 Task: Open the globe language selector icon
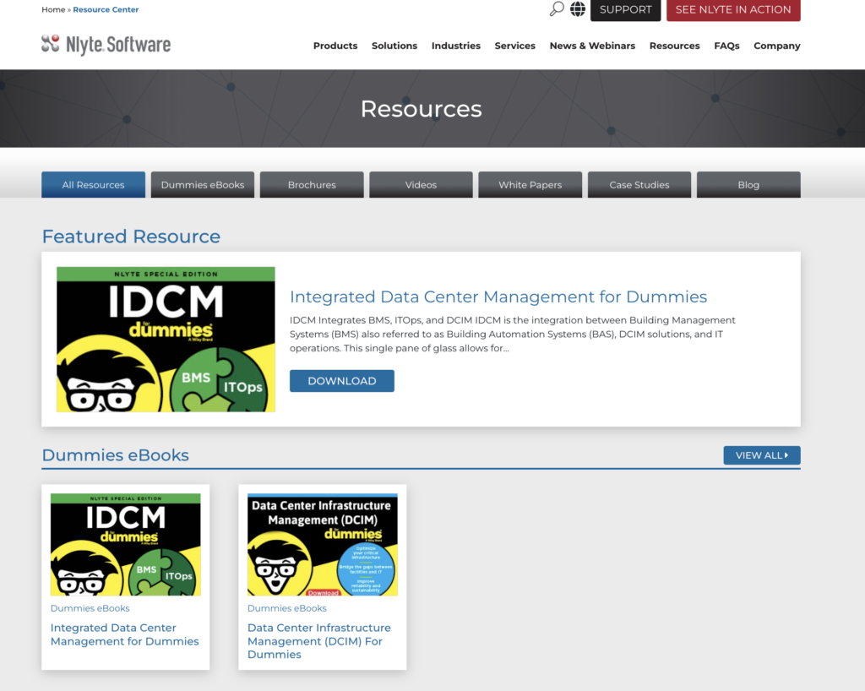coord(578,8)
